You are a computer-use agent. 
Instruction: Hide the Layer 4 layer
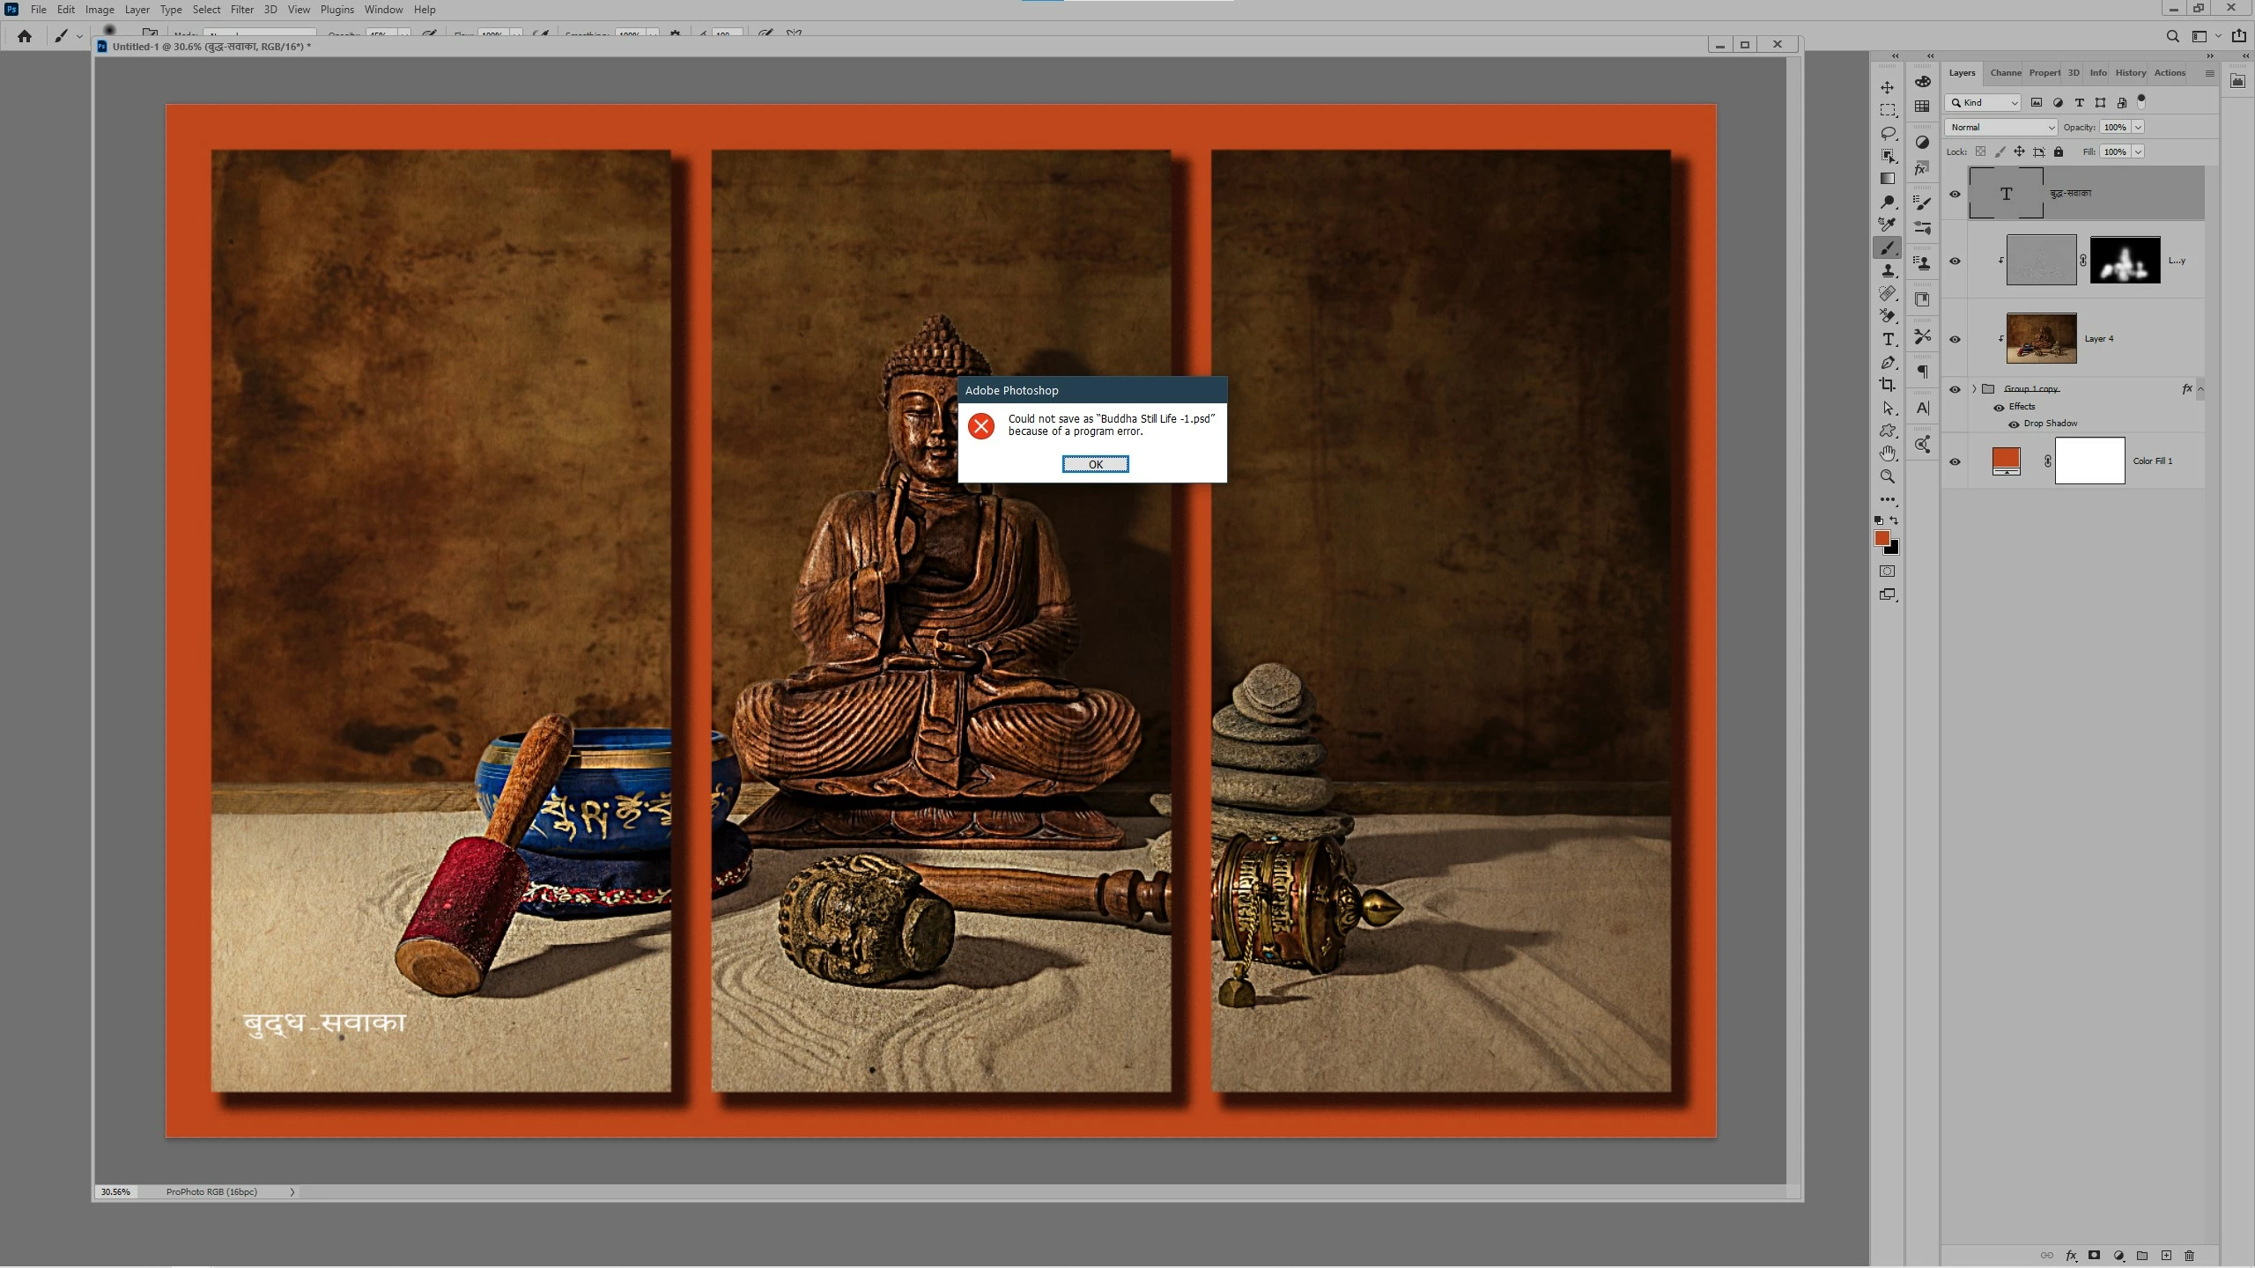[x=1955, y=339]
